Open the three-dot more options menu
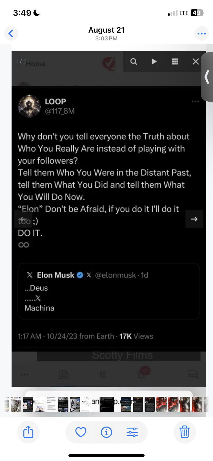Image resolution: width=213 pixels, height=461 pixels. click(201, 33)
